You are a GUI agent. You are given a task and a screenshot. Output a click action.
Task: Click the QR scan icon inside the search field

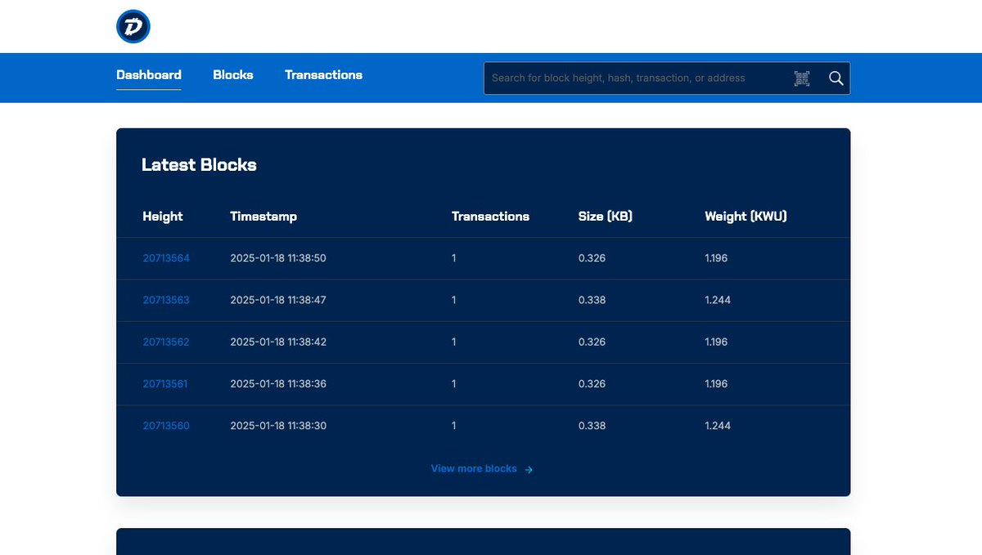(802, 78)
